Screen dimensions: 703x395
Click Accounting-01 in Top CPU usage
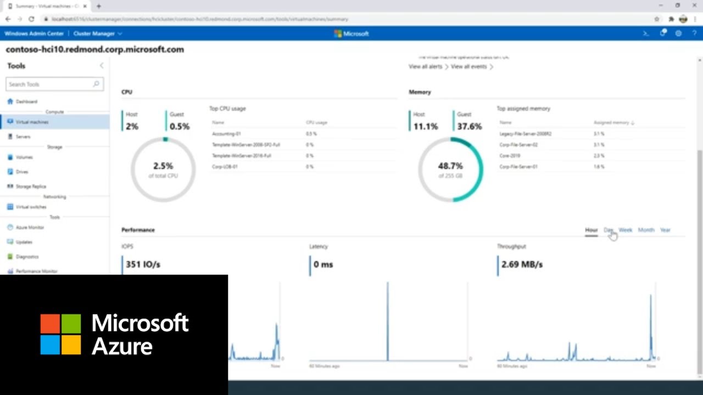tap(226, 134)
